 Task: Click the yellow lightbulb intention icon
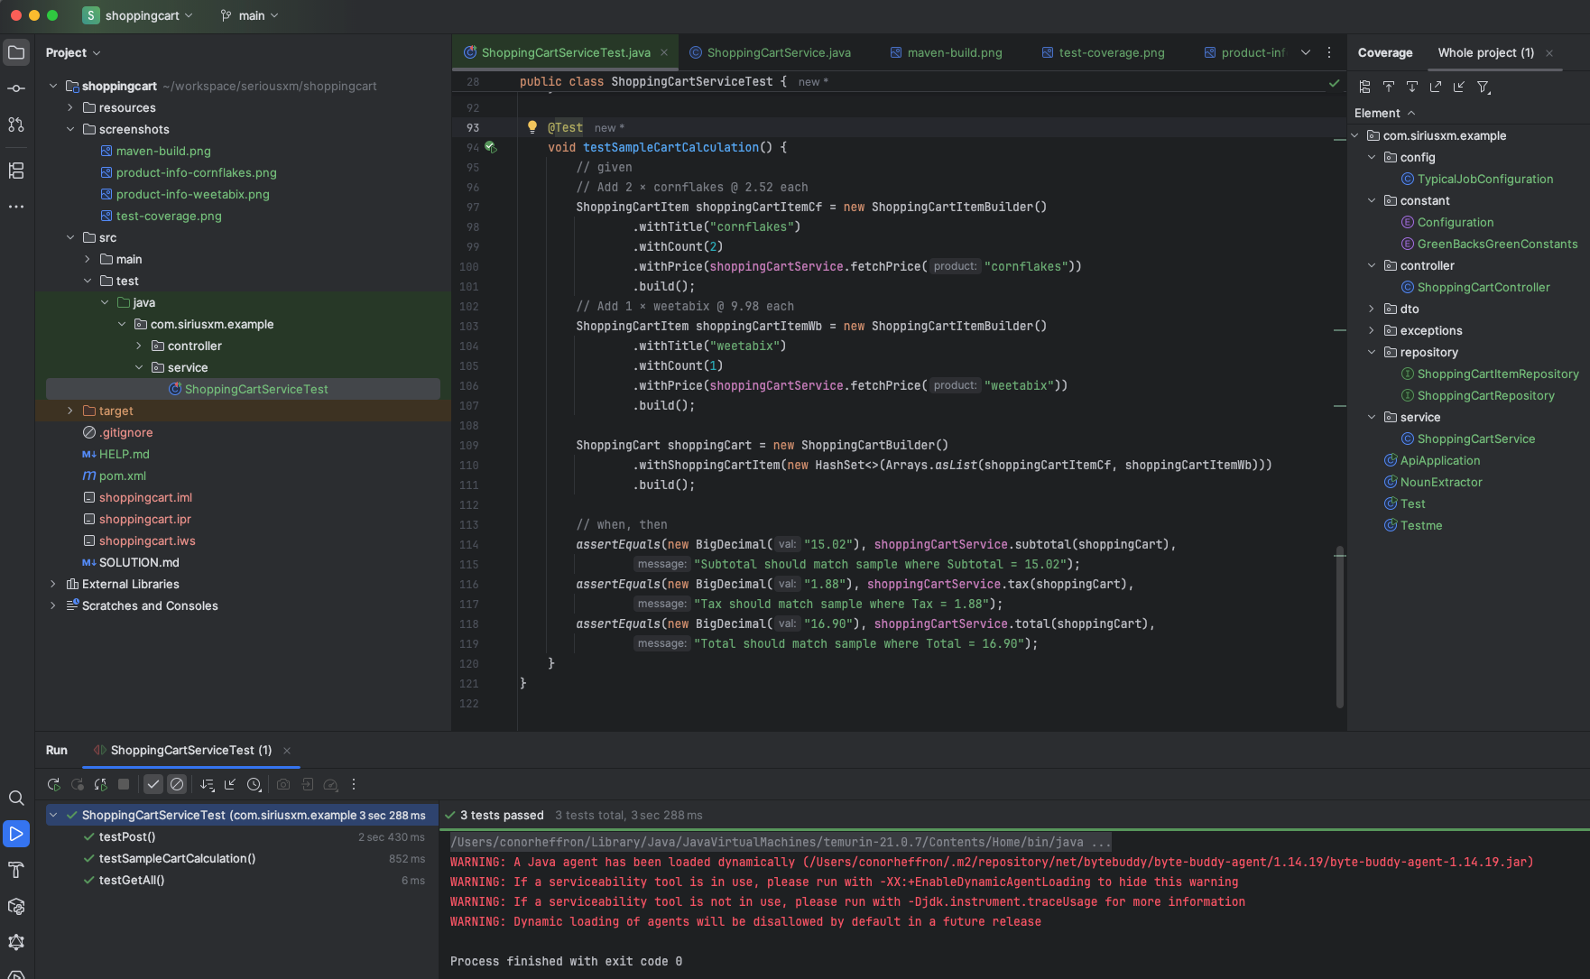pos(532,127)
